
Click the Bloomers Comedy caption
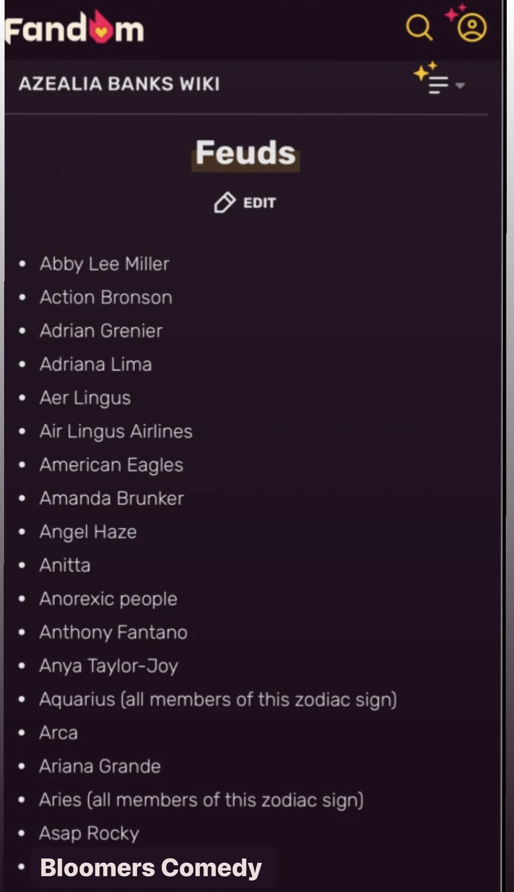pyautogui.click(x=151, y=868)
